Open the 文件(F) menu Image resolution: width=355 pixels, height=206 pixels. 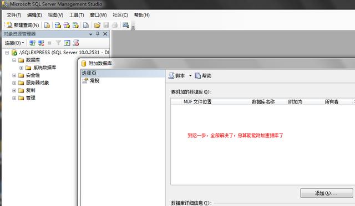14,15
